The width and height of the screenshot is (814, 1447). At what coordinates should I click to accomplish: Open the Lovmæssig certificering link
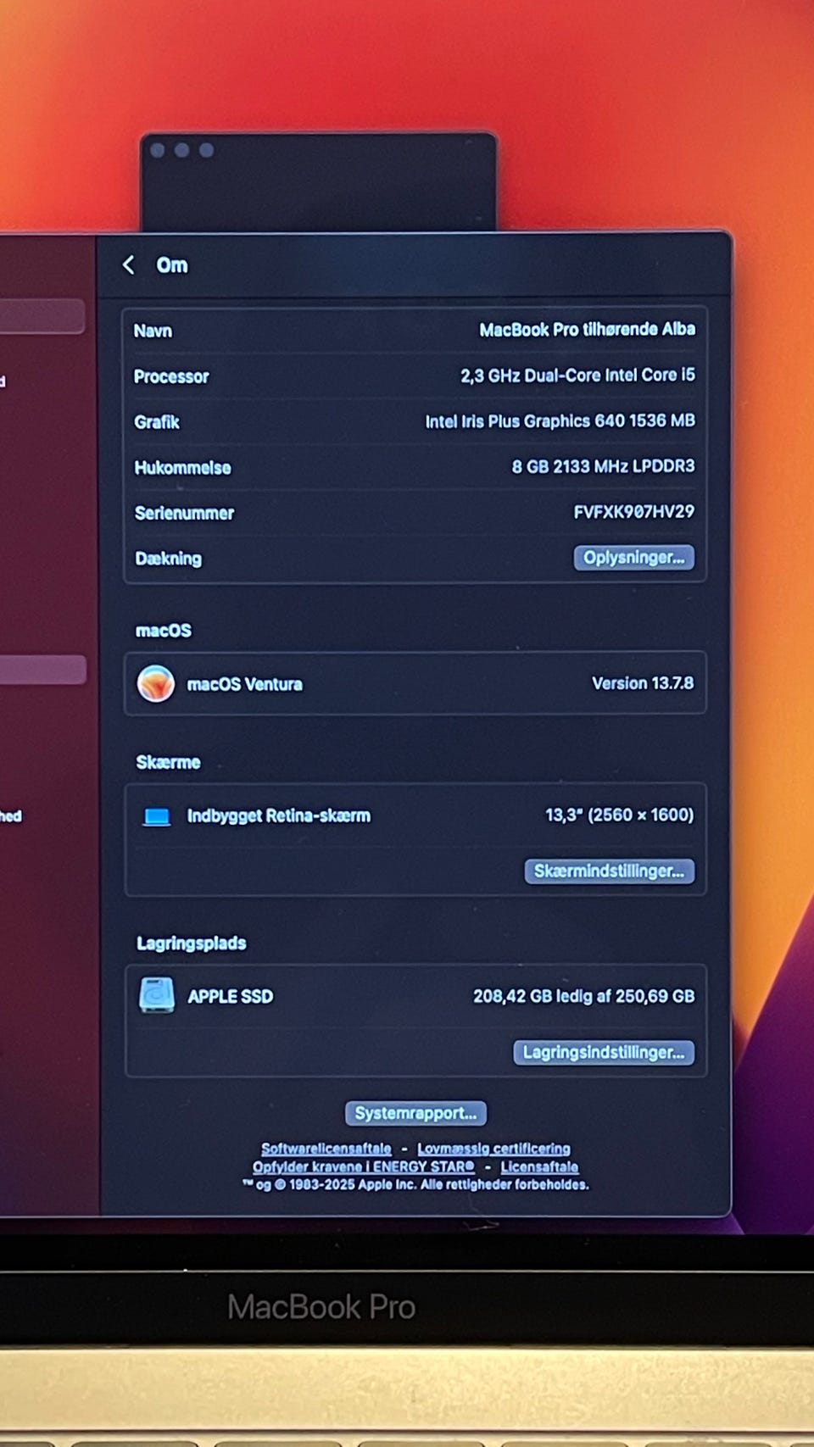point(493,1149)
